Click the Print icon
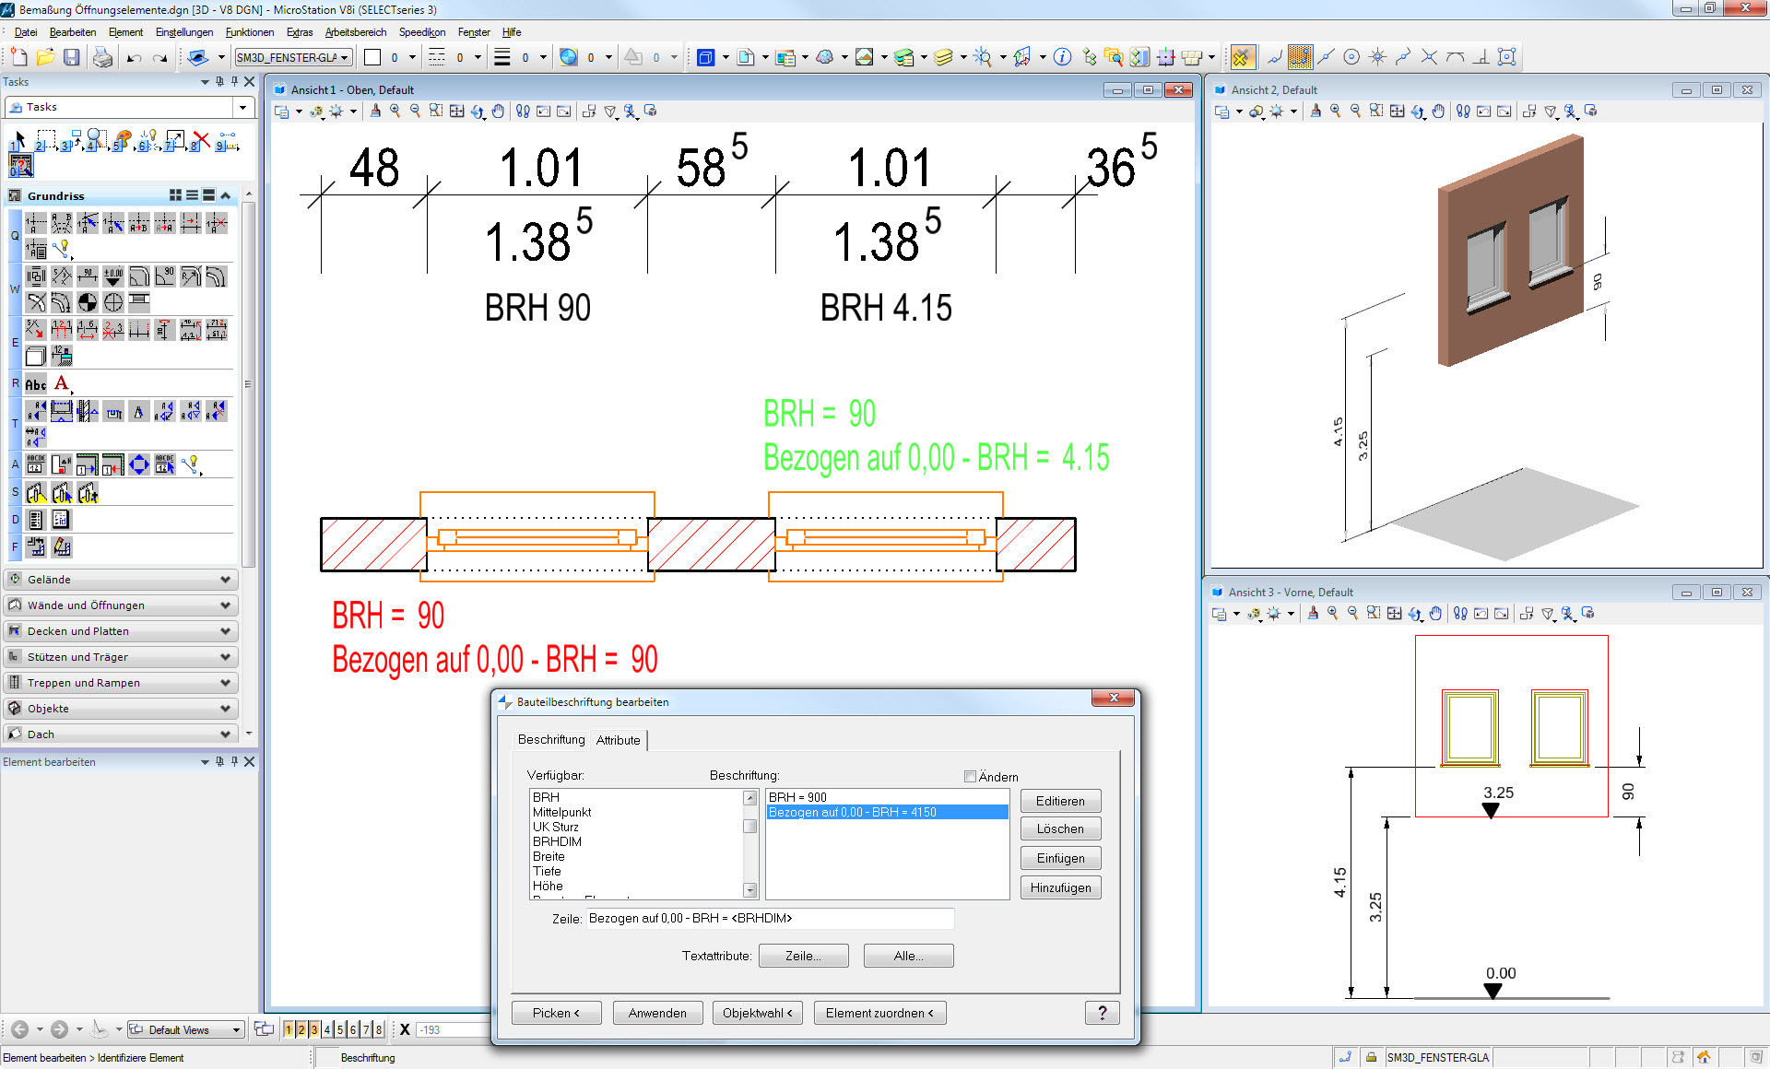1770x1069 pixels. [102, 57]
